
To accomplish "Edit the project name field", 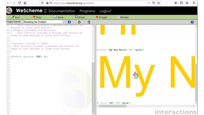I will [x=43, y=22].
